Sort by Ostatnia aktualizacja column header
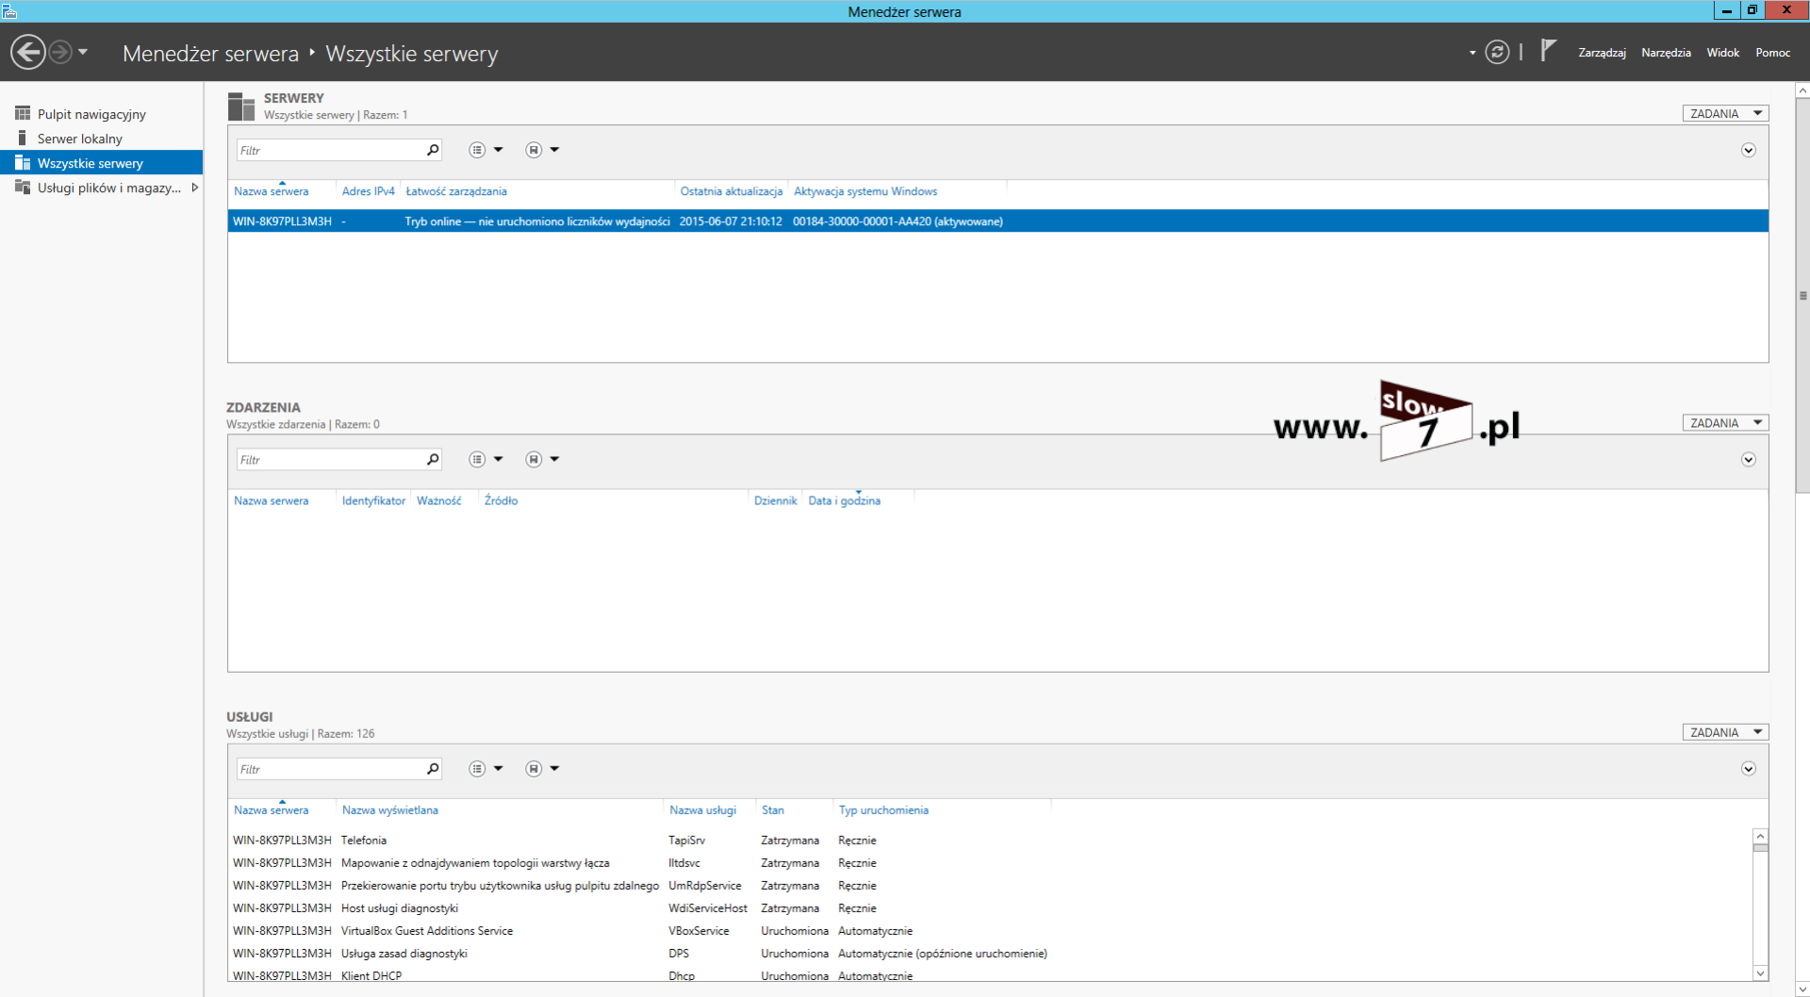1810x997 pixels. [731, 191]
